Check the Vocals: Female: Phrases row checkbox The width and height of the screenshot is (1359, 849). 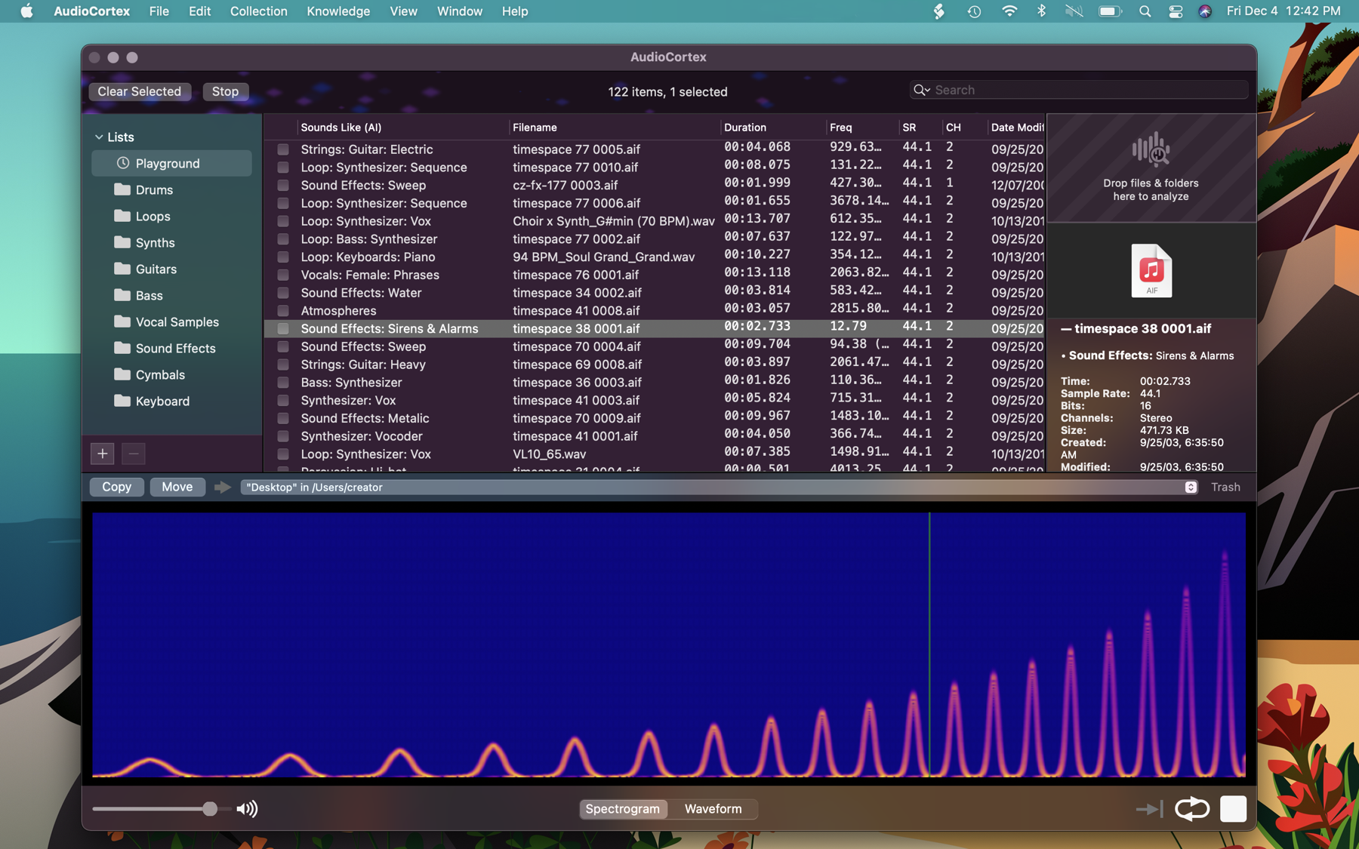pyautogui.click(x=283, y=275)
